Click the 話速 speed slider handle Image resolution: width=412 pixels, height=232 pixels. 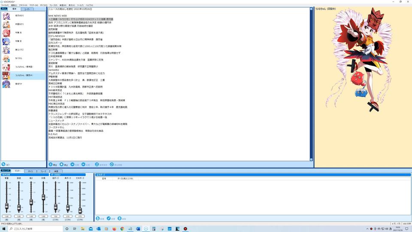point(19,208)
